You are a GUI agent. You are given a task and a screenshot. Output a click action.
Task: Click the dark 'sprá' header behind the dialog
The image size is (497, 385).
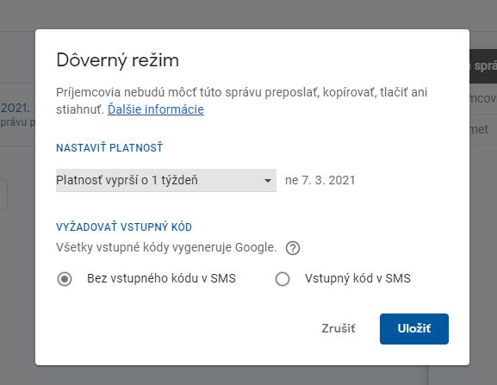point(483,66)
